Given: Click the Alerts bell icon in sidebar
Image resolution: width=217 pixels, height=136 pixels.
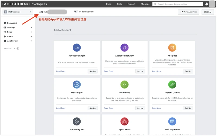Looking at the screenshot, I should point(5,37).
